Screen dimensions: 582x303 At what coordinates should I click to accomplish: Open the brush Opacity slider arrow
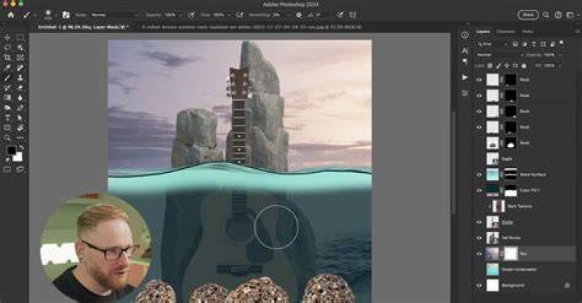180,15
